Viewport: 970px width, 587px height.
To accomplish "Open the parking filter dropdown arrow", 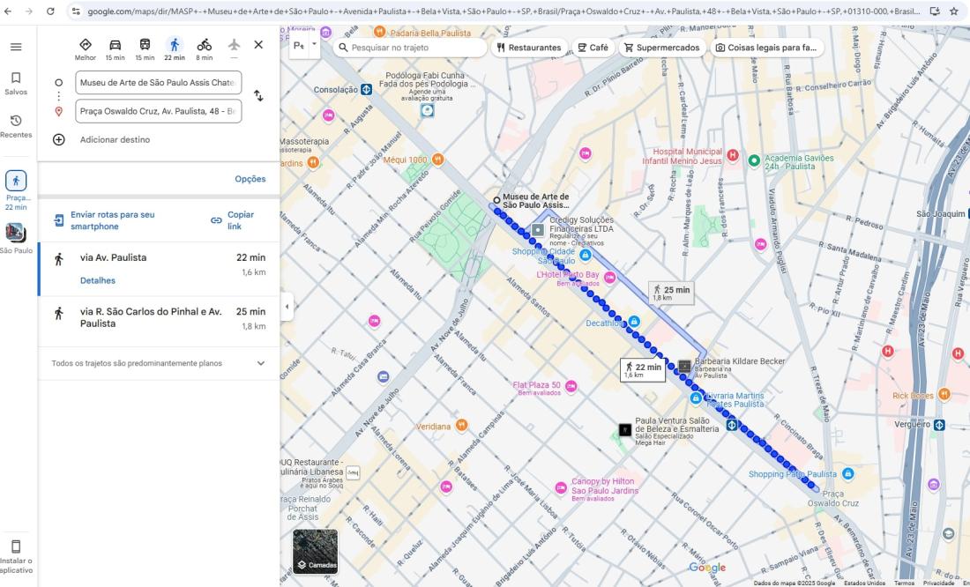I will (314, 45).
